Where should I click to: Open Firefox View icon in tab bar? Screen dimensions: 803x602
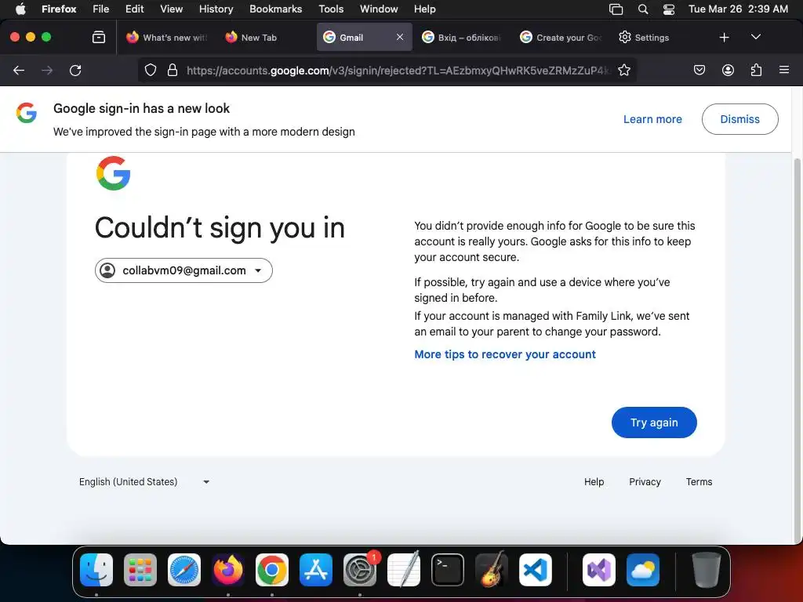coord(99,38)
